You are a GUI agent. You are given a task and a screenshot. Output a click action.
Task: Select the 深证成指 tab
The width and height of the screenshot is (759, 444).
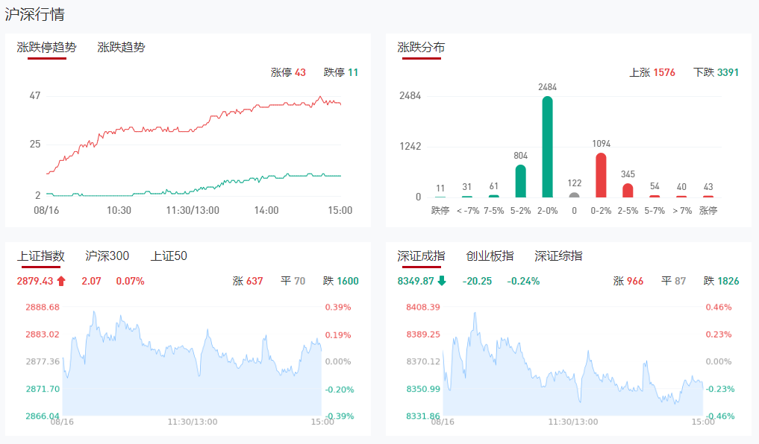coord(421,256)
